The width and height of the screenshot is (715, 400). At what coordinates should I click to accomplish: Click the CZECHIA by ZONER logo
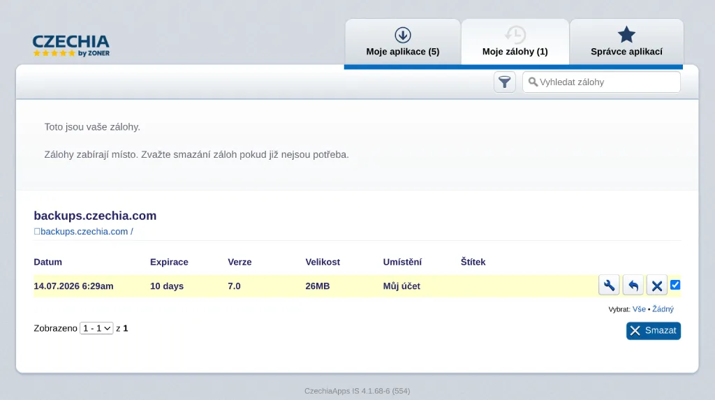(71, 46)
